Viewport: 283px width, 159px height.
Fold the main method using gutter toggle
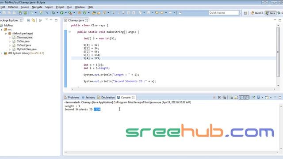70,32
